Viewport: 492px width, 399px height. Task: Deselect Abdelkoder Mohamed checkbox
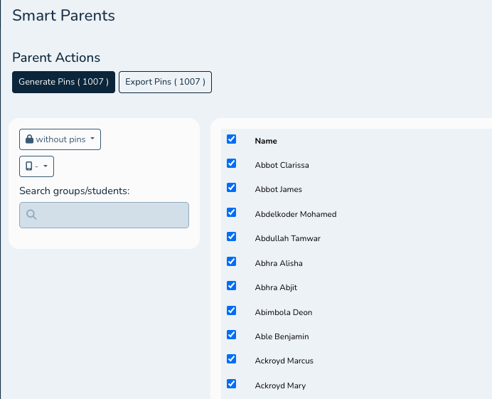231,213
